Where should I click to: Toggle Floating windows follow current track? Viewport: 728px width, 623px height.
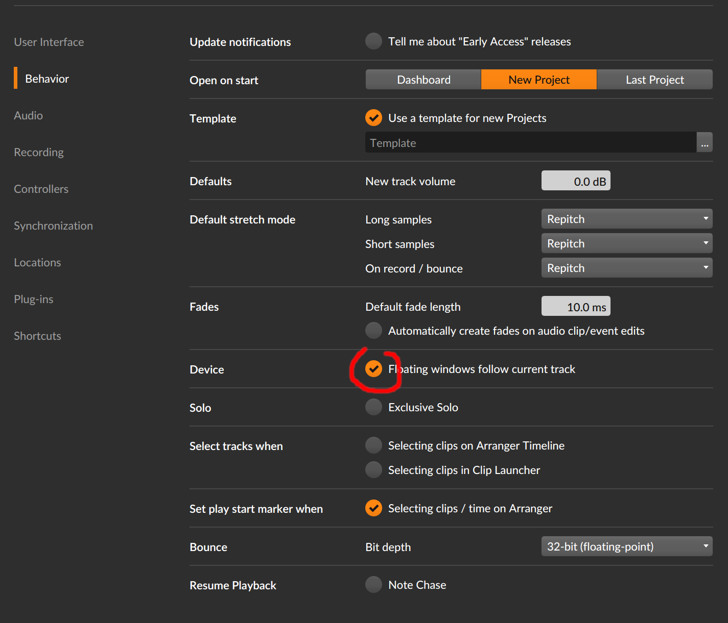[373, 369]
